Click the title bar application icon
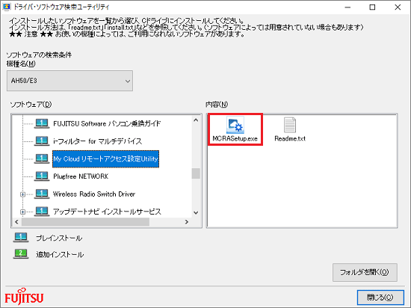This screenshot has height=308, width=411. pyautogui.click(x=6, y=7)
